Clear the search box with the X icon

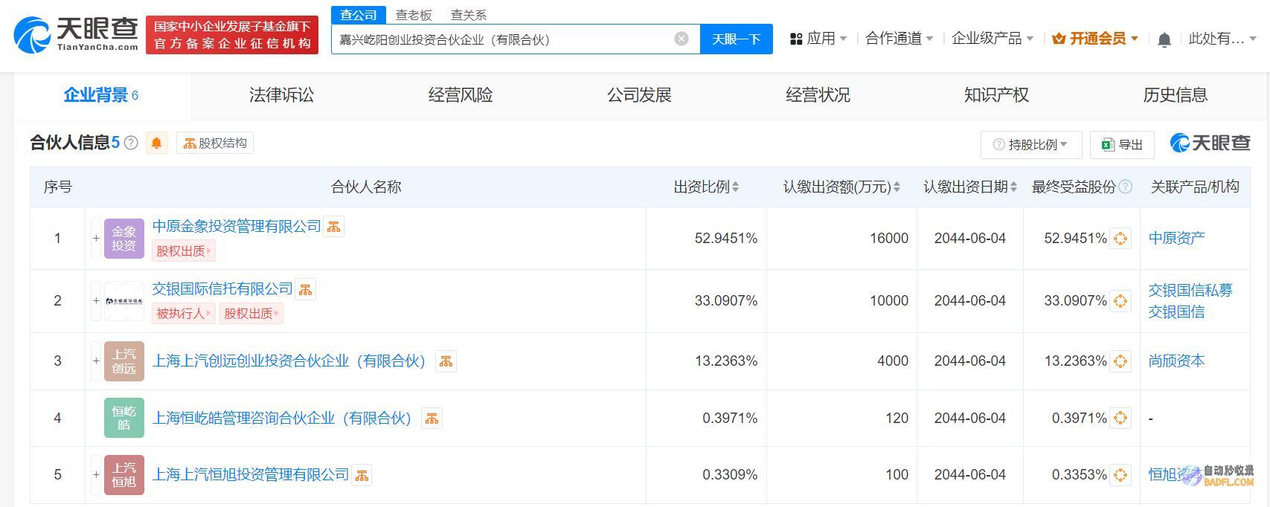681,39
